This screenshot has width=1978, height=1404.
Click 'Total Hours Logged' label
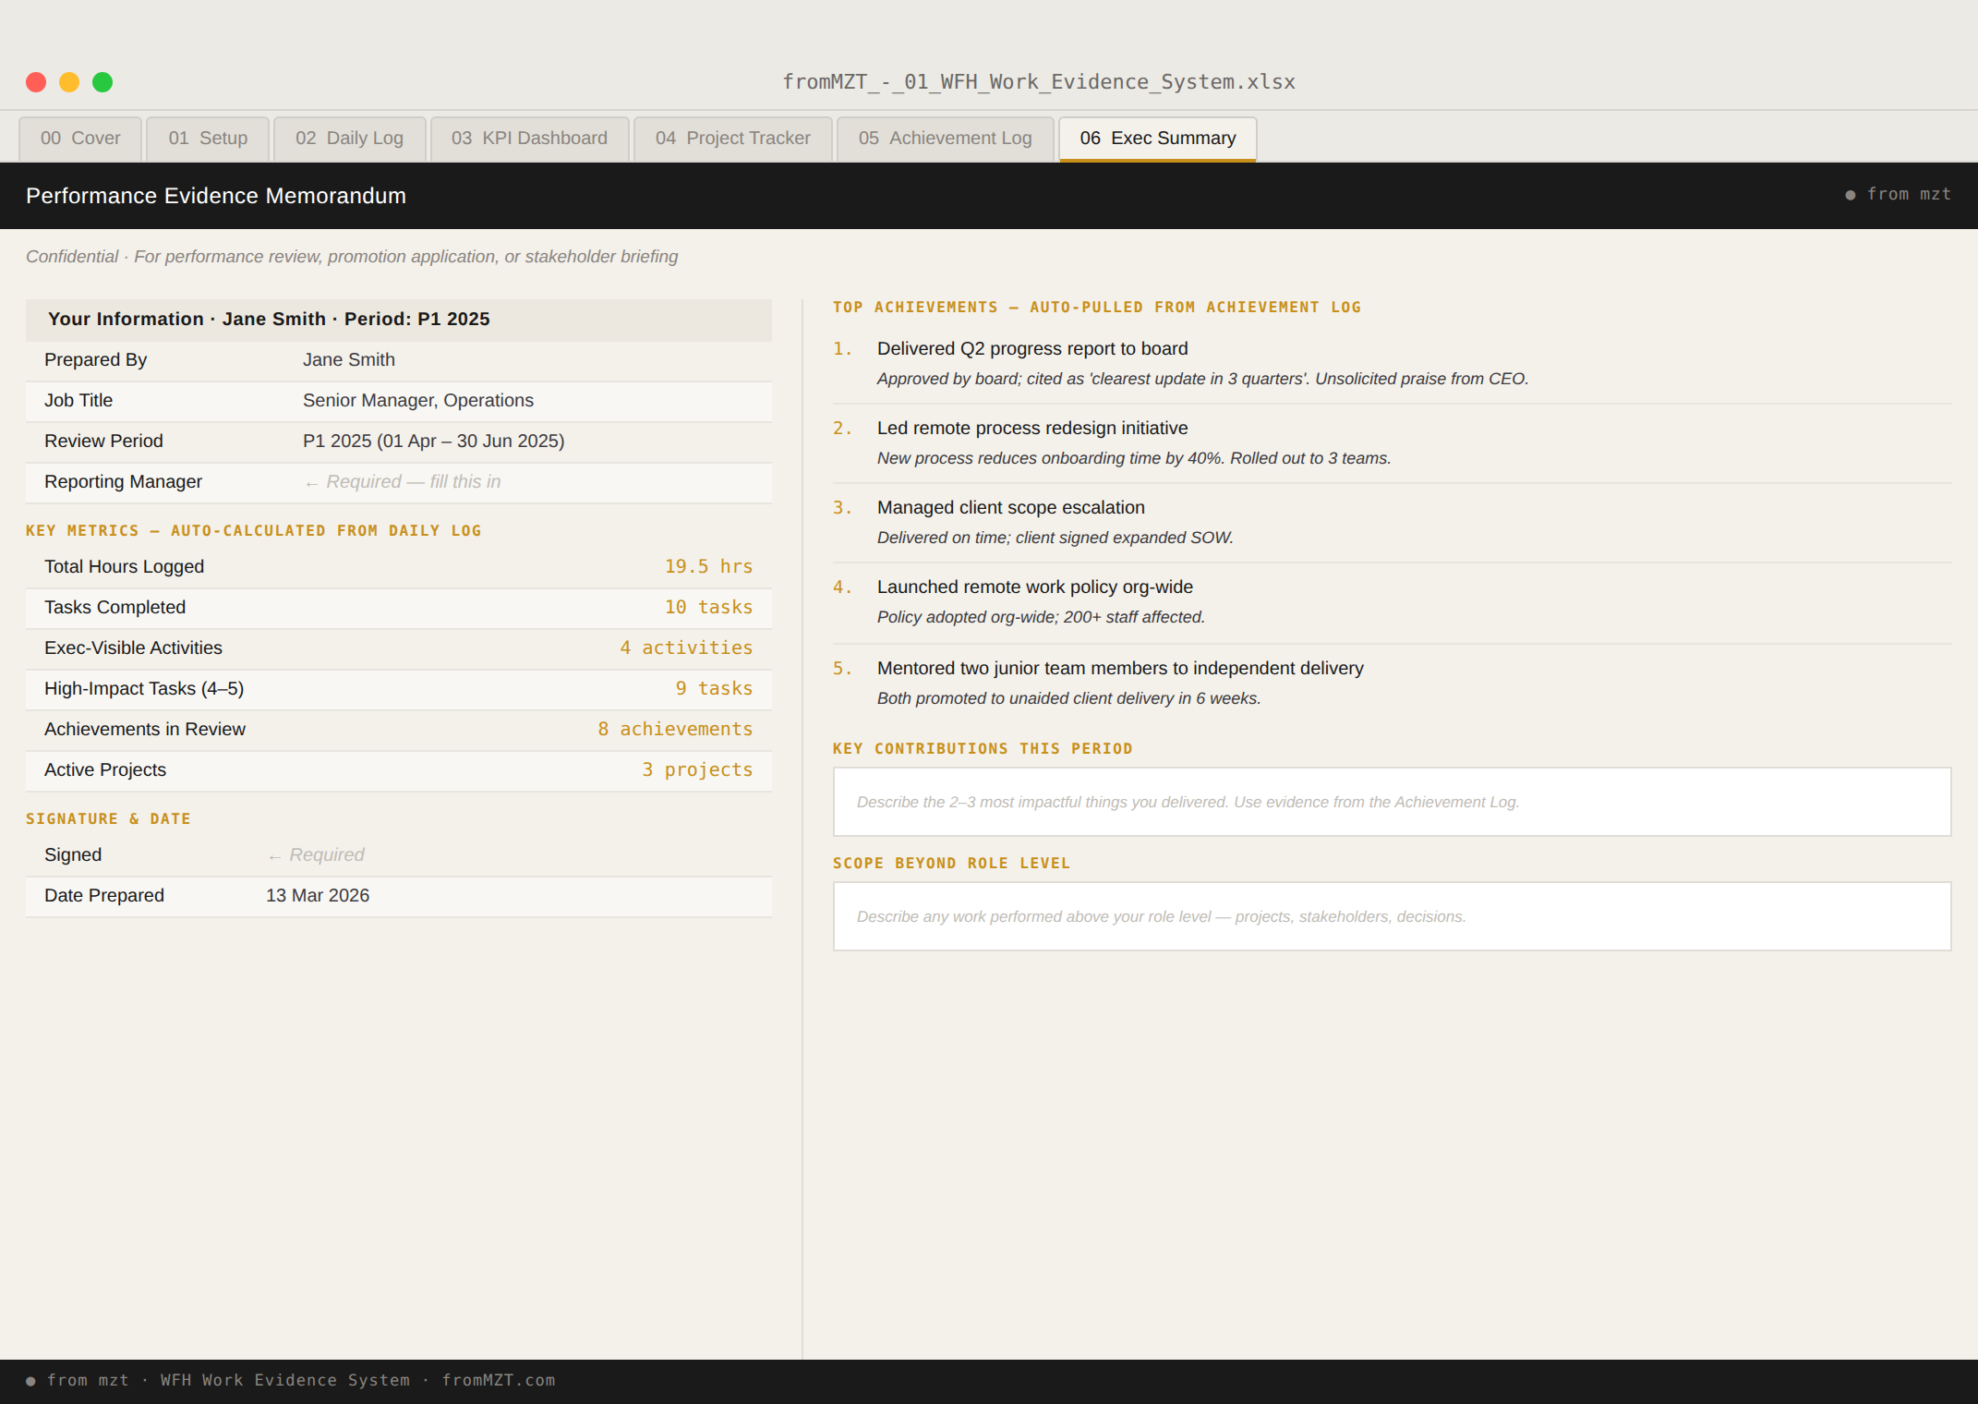tap(124, 567)
